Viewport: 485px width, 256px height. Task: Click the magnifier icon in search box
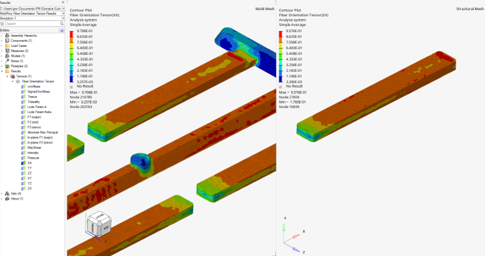click(62, 24)
